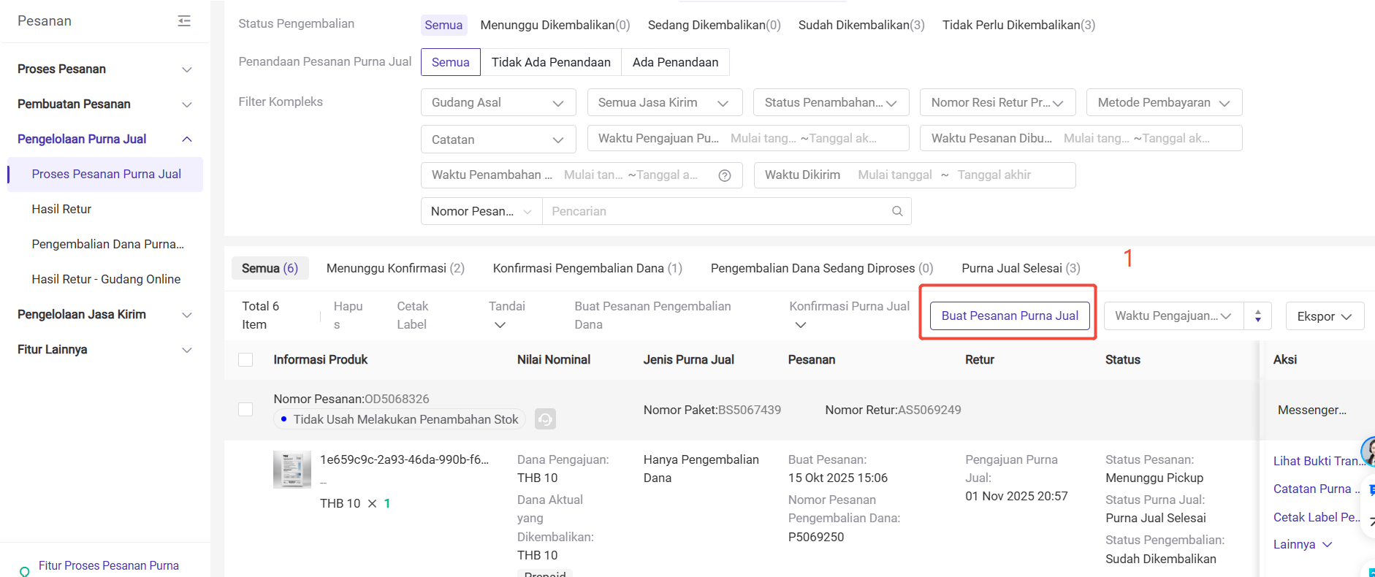This screenshot has height=577, width=1375.
Task: Type in the Pencarian search field
Action: click(x=716, y=211)
